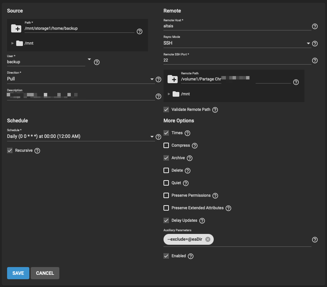
Task: Show help tooltip for User field
Action: coord(97,62)
